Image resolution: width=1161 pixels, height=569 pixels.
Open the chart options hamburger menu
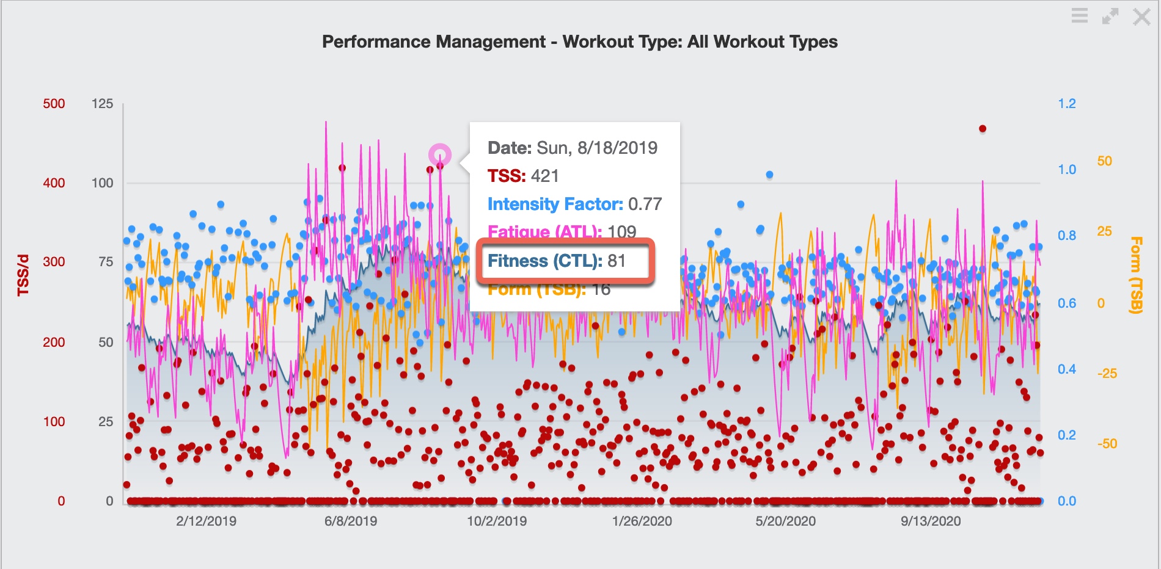(1079, 16)
